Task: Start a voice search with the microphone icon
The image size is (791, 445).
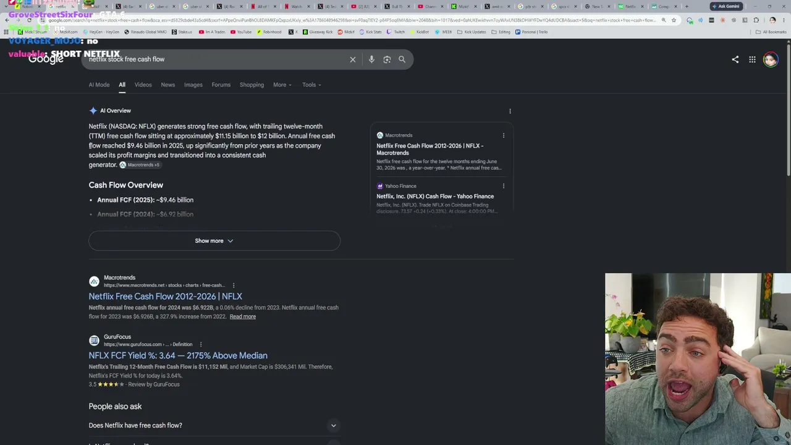Action: (371, 59)
